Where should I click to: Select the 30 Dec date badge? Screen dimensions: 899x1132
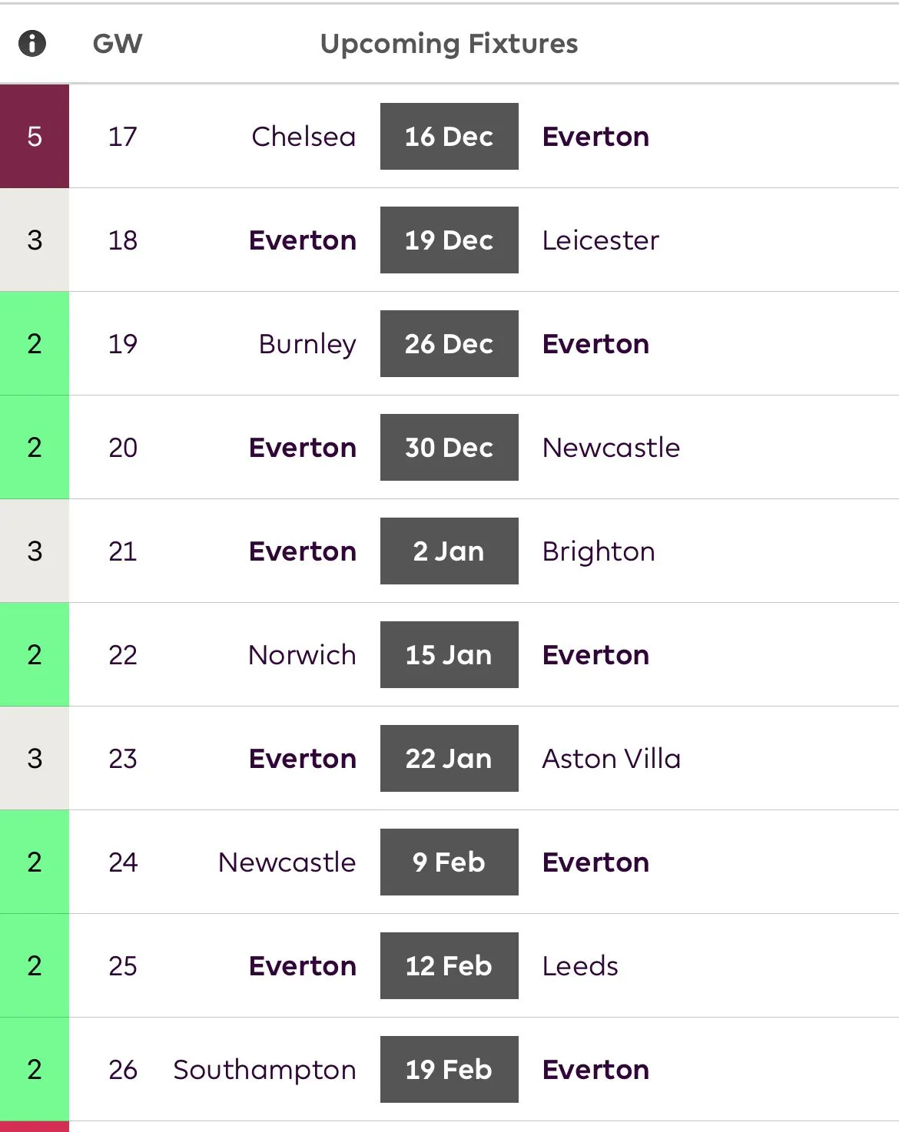(449, 448)
